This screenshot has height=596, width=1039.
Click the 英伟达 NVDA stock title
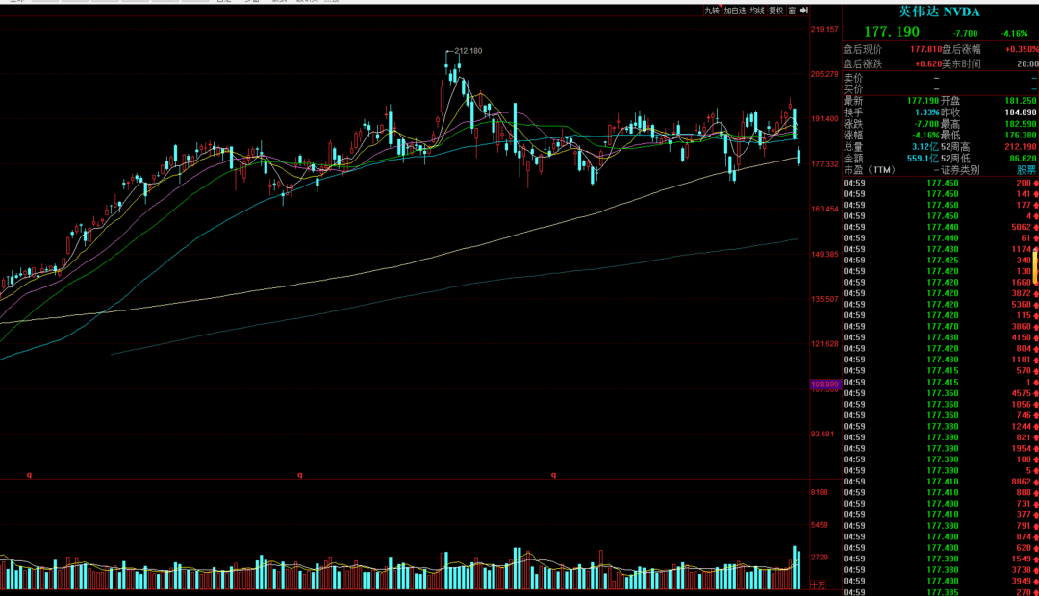click(939, 12)
